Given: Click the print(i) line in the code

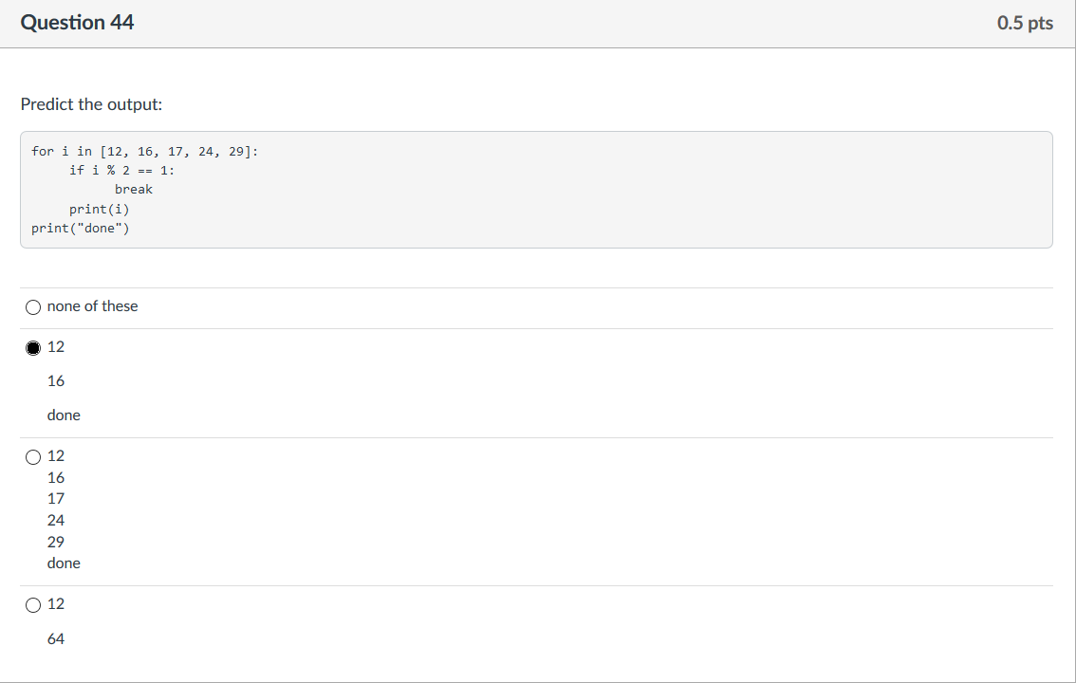Looking at the screenshot, I should pyautogui.click(x=99, y=209).
